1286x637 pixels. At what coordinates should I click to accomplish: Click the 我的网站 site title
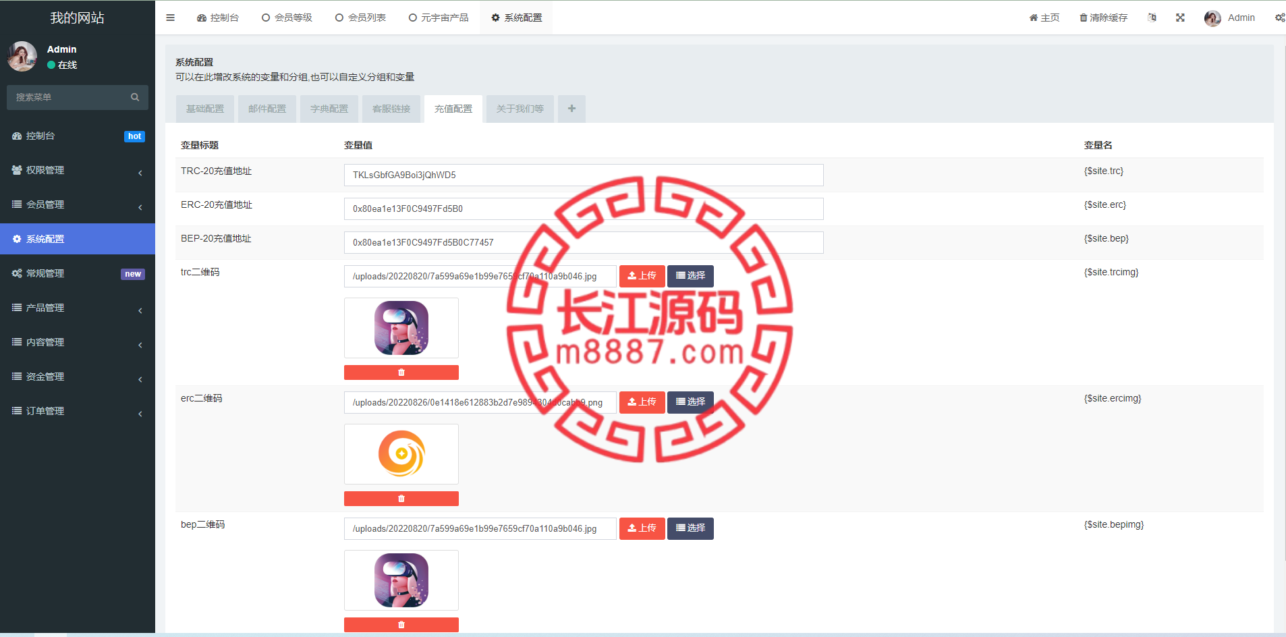pos(78,18)
